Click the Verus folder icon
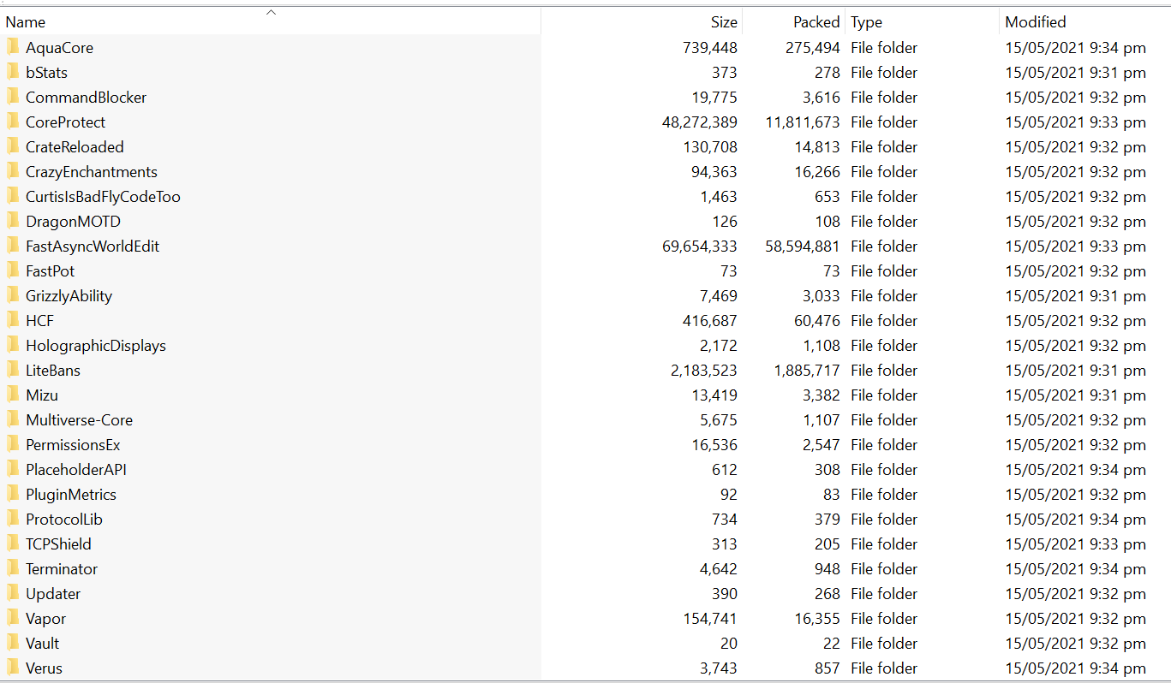This screenshot has width=1171, height=683. click(13, 668)
